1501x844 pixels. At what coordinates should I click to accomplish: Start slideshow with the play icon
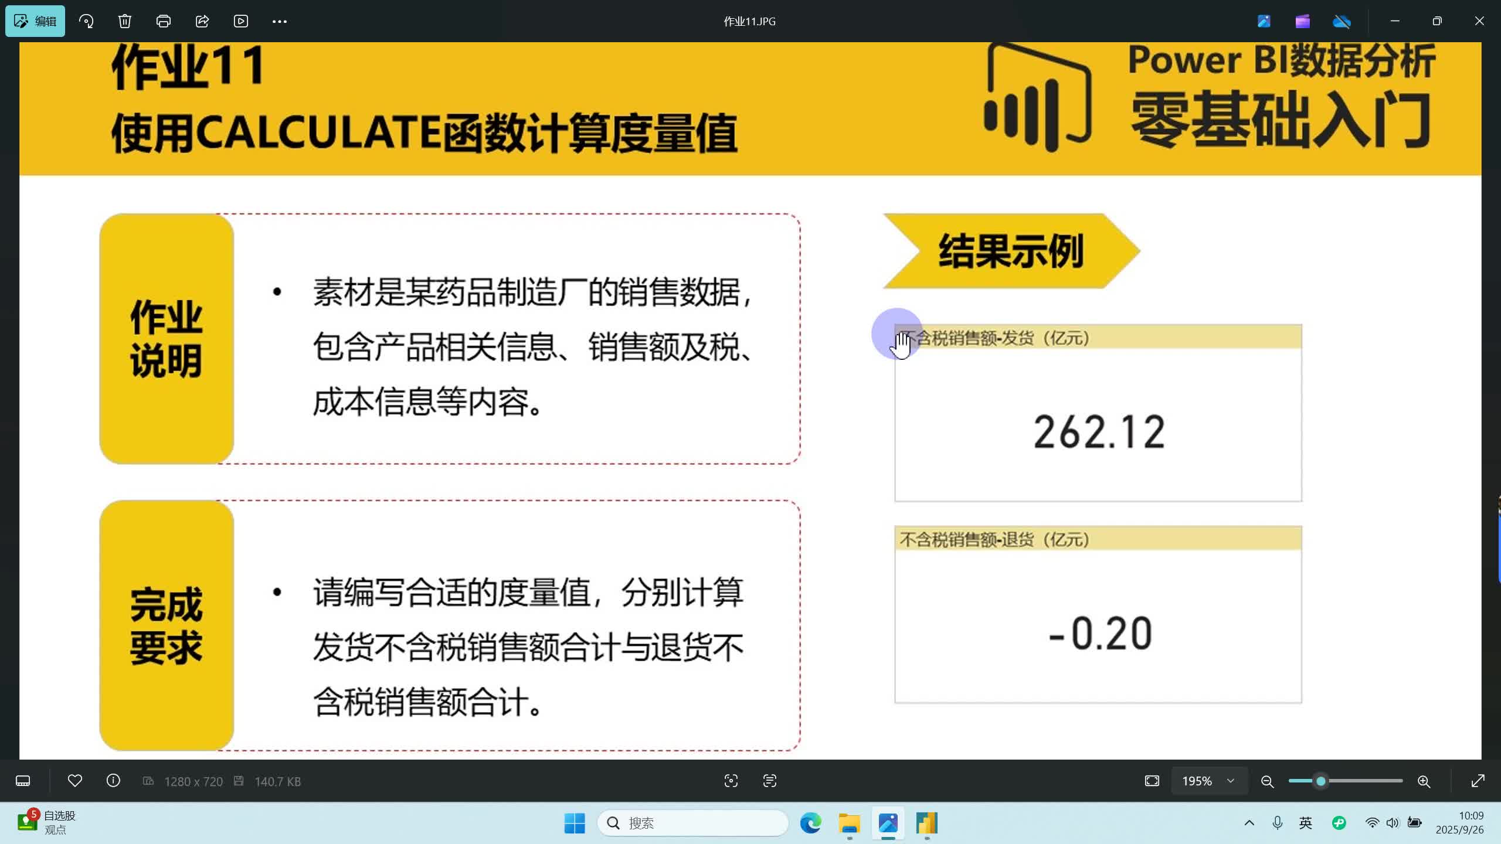pyautogui.click(x=241, y=21)
